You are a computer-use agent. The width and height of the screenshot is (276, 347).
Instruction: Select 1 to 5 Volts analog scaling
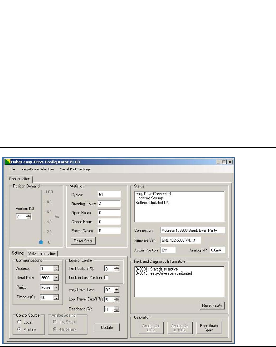55,322
